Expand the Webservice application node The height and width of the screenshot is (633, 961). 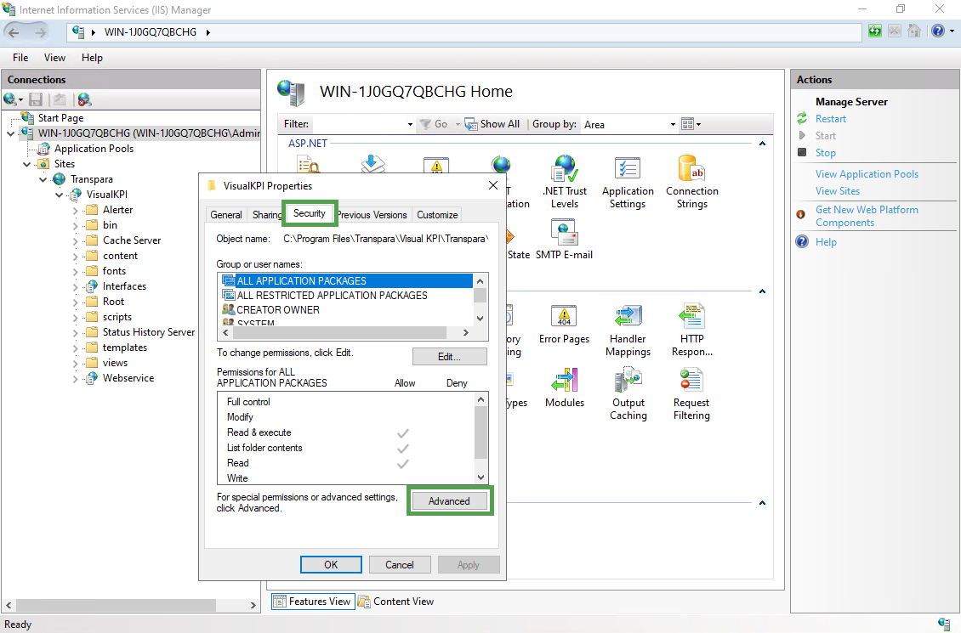click(77, 378)
